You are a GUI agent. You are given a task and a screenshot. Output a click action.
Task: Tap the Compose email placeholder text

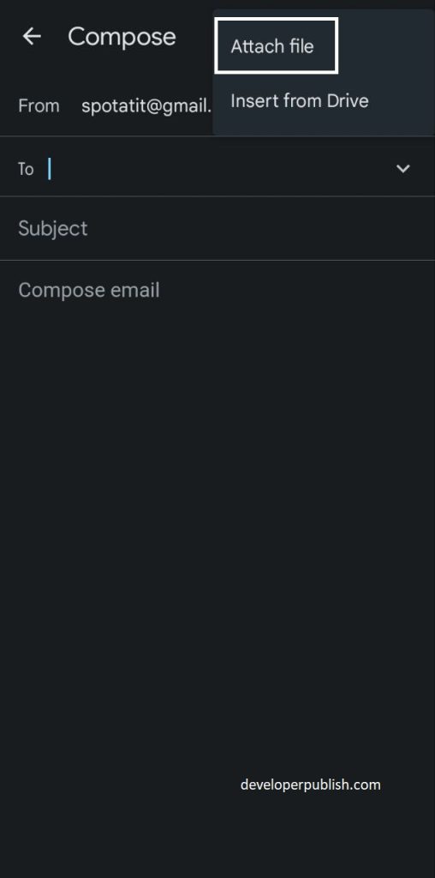(89, 290)
